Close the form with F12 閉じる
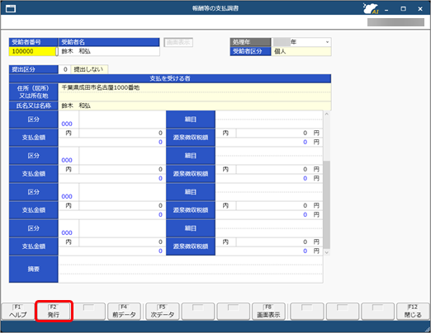The width and height of the screenshot is (431, 333). point(413,311)
